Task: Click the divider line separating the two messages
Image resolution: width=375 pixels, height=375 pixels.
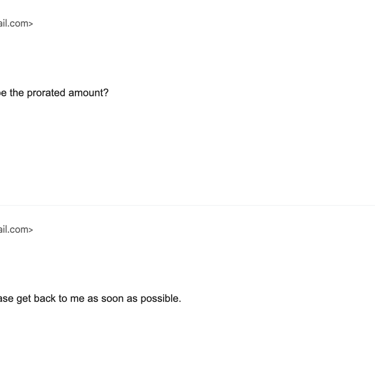Action: 187,205
